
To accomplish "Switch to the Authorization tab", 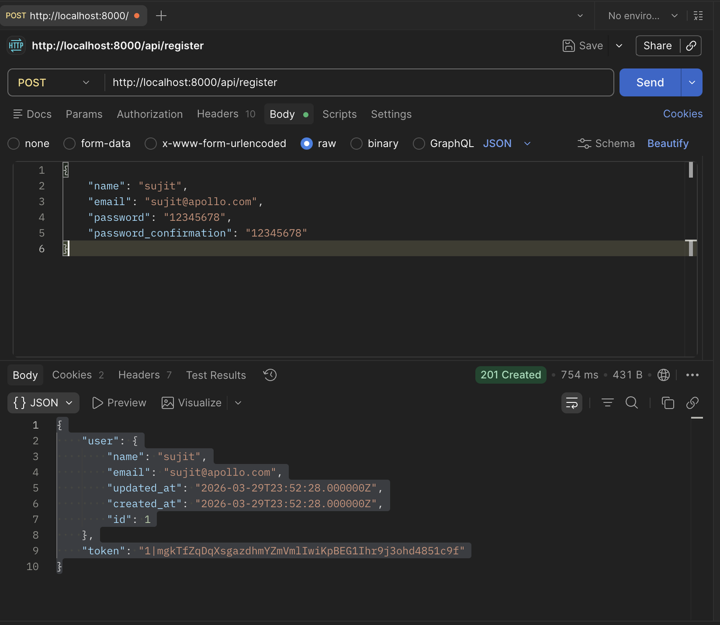I will click(x=150, y=114).
